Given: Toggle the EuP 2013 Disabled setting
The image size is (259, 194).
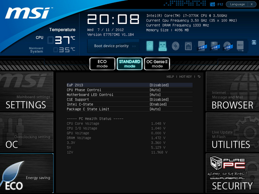Looking at the screenshot, I should [x=159, y=85].
